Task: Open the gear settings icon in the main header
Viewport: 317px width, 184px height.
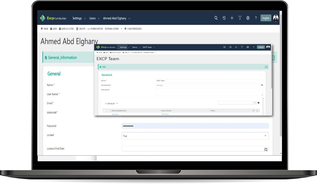Action: coord(248,18)
